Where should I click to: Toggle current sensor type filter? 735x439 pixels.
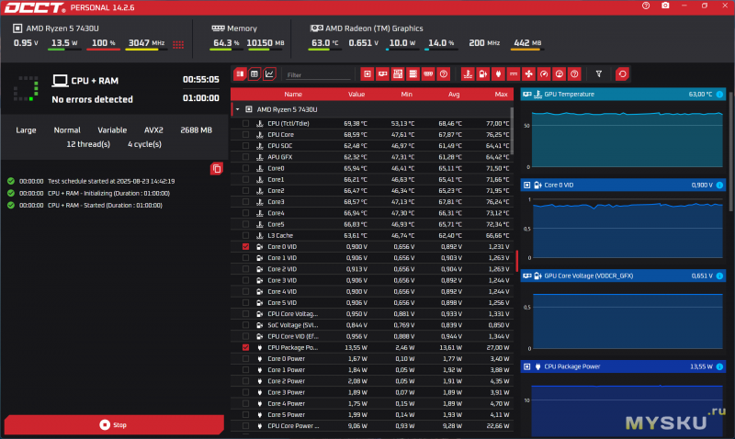tap(514, 74)
